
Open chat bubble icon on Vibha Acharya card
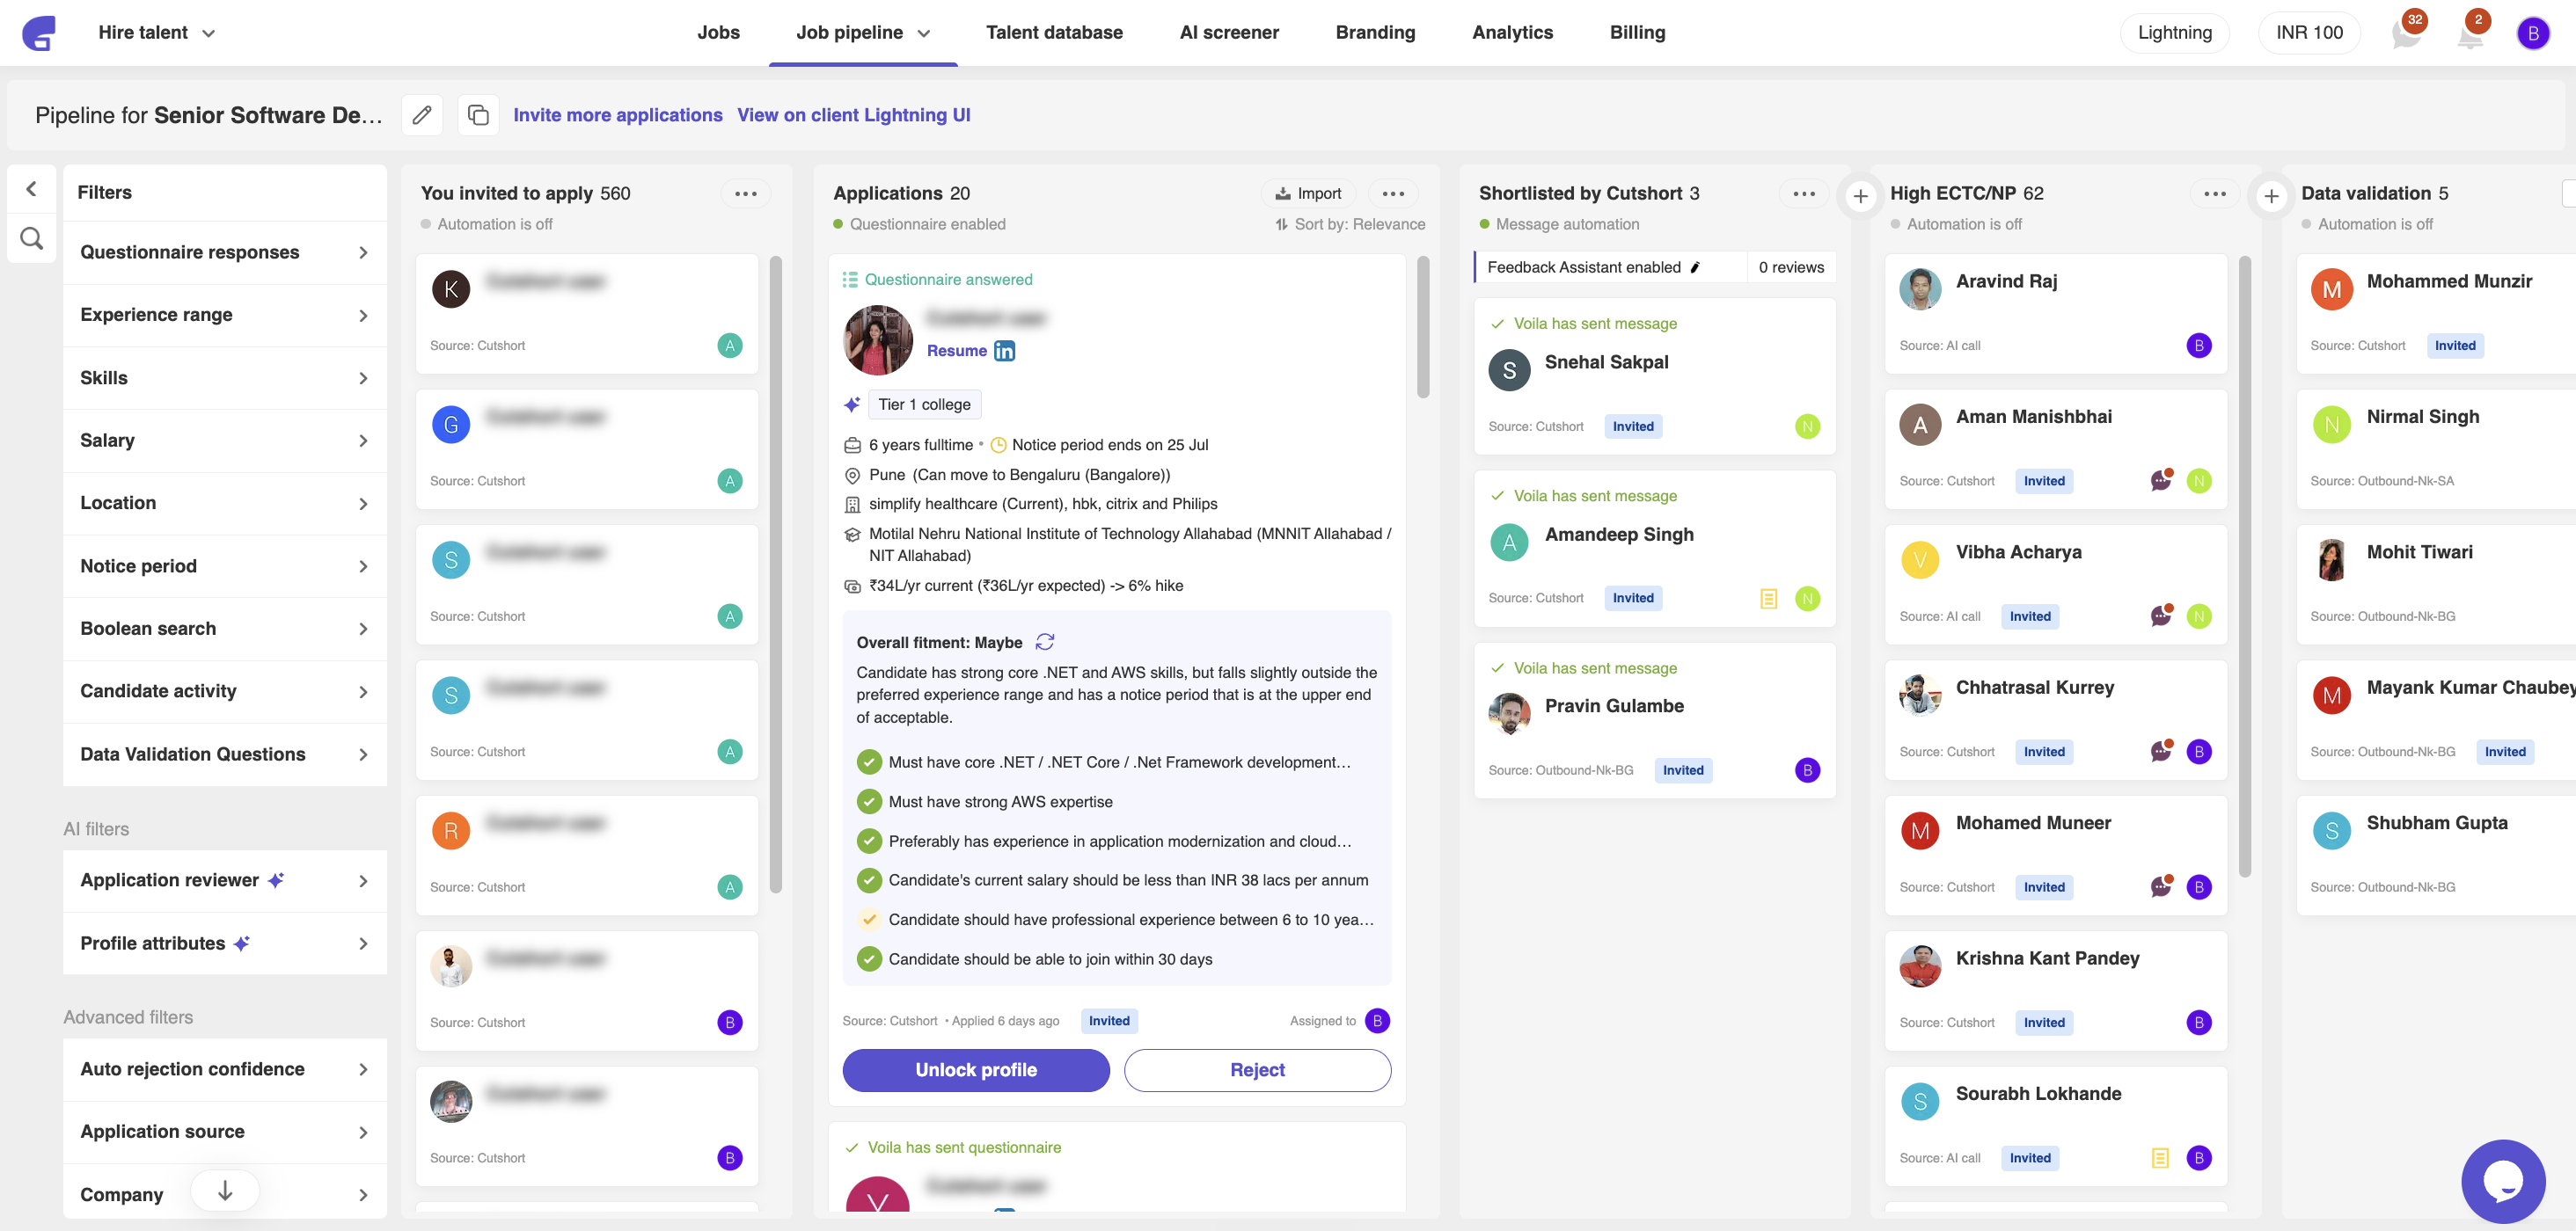click(x=2161, y=615)
